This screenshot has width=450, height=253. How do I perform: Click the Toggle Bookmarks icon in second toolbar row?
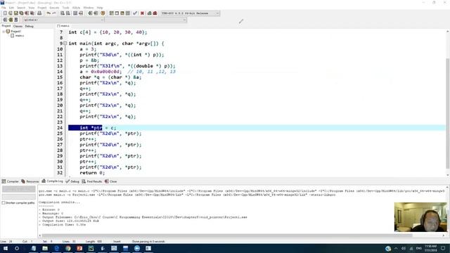point(11,20)
